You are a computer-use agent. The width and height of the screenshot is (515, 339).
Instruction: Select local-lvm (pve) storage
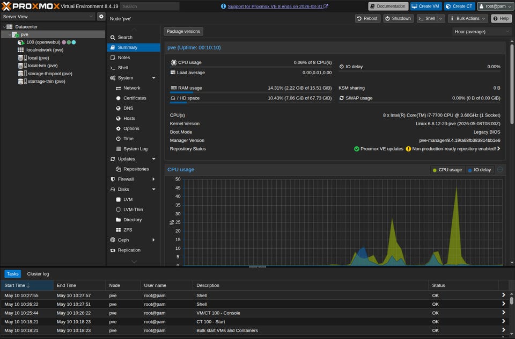[x=42, y=66]
